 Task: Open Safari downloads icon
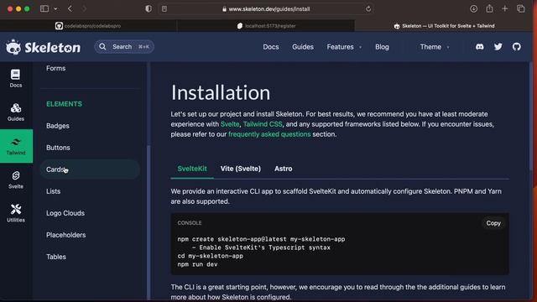(473, 9)
